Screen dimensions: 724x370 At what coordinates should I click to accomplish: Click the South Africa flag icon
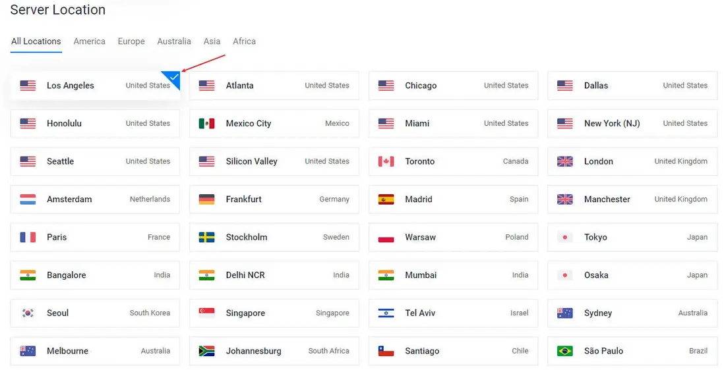[x=206, y=352]
